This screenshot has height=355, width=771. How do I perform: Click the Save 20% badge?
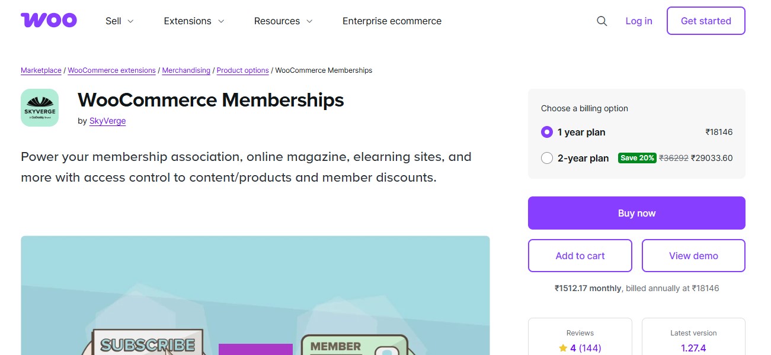click(637, 158)
